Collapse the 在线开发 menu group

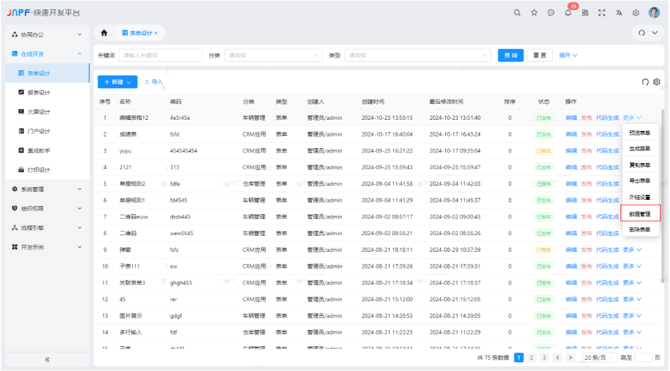(x=47, y=54)
